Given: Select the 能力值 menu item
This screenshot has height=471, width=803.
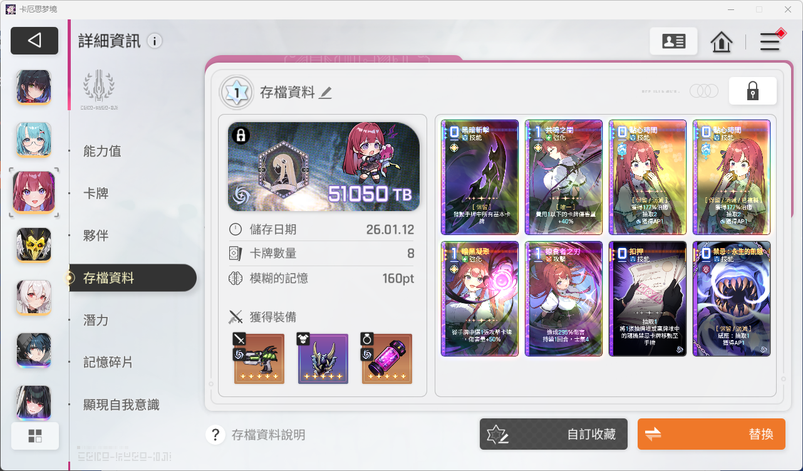Looking at the screenshot, I should [102, 151].
